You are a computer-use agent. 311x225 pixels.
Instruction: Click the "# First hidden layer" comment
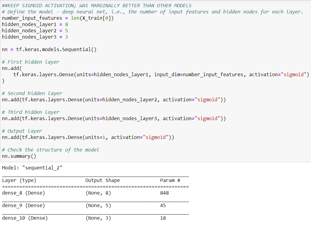(30, 62)
